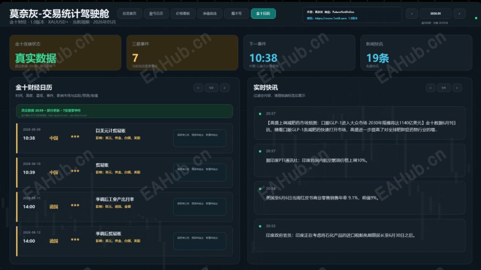481x270 pixels.
Task: Click the 2026.05 period display field
Action: [435, 14]
